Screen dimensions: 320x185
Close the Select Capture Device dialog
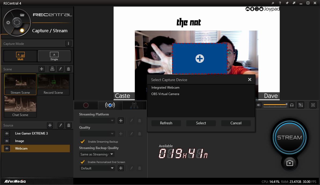tap(250, 79)
